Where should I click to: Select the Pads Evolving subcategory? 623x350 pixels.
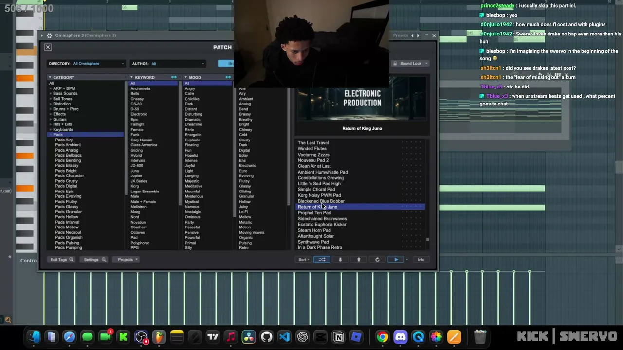click(x=68, y=196)
